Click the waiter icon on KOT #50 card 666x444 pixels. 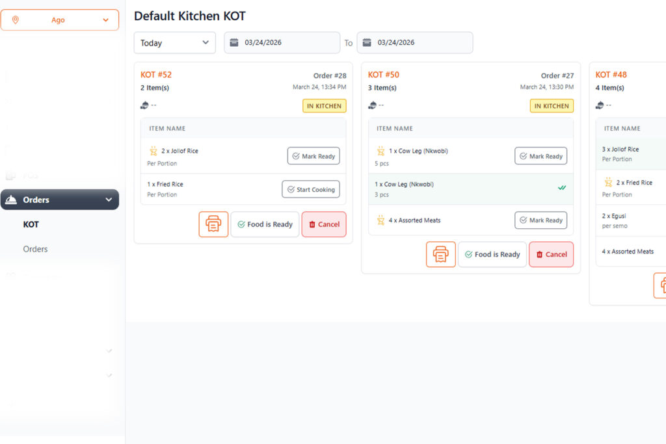[x=372, y=105]
